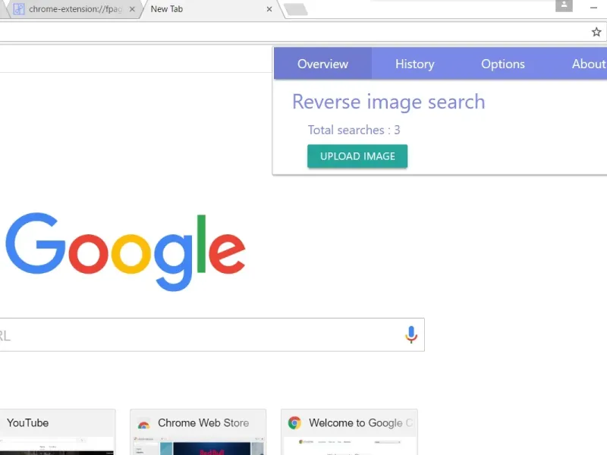Click the UPLOAD IMAGE button

pos(357,156)
